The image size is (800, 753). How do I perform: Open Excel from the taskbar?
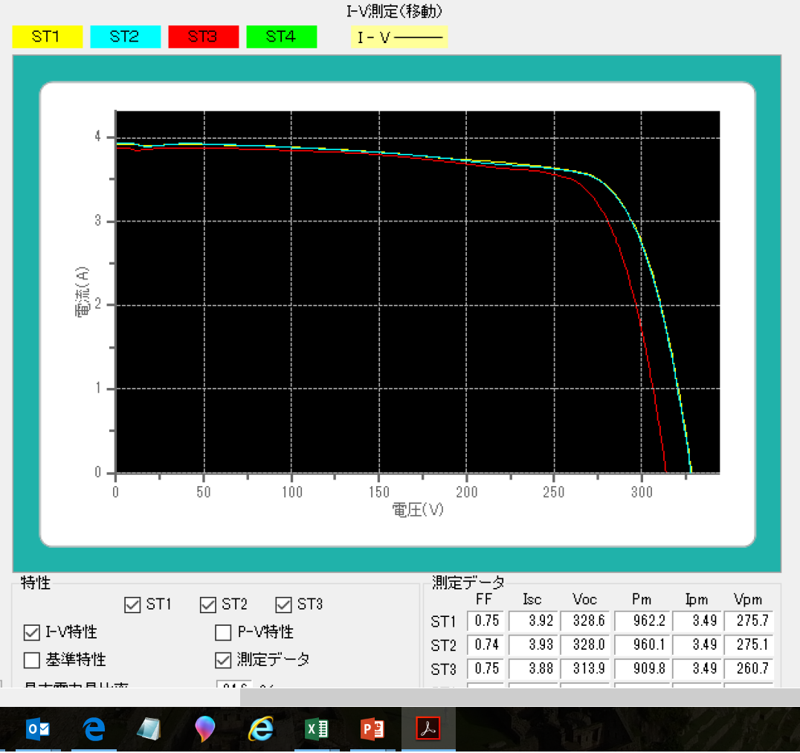[317, 729]
